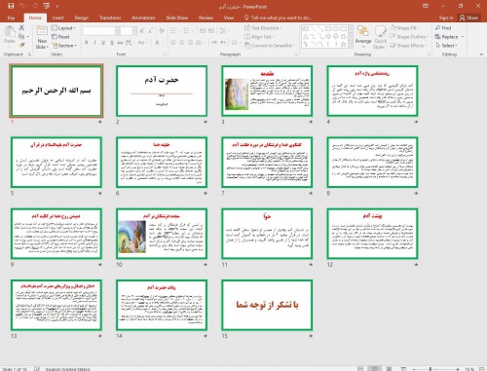Viewport: 487px width, 371px height.
Task: Undo the last action
Action: click(22, 6)
